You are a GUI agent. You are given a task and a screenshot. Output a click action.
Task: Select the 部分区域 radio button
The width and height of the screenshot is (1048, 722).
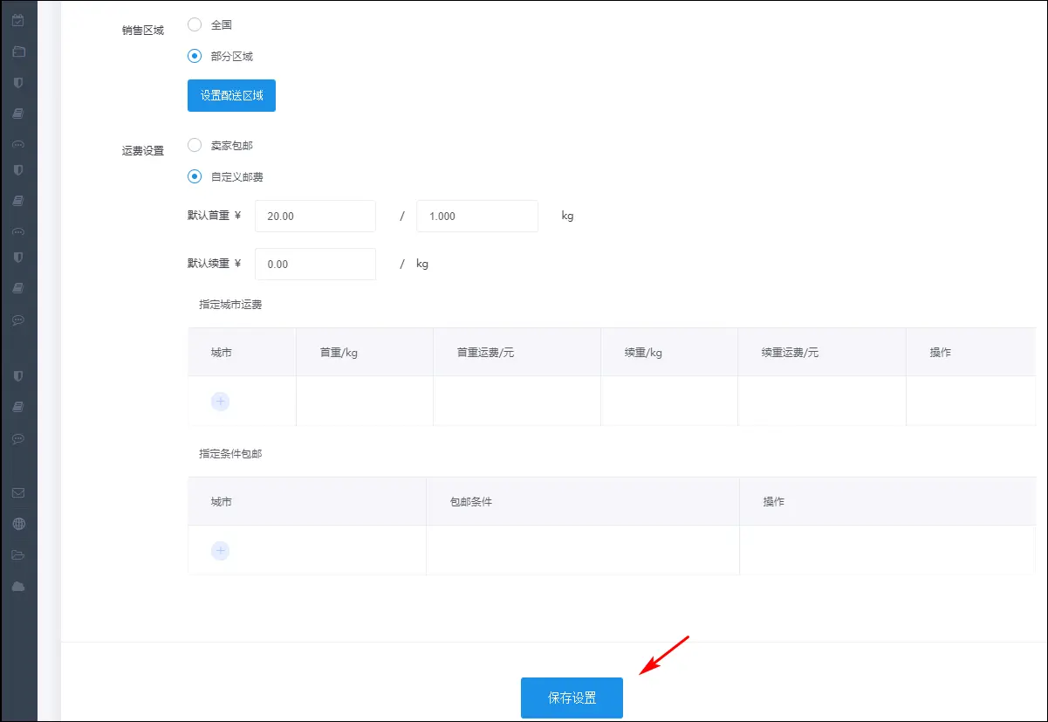tap(195, 56)
